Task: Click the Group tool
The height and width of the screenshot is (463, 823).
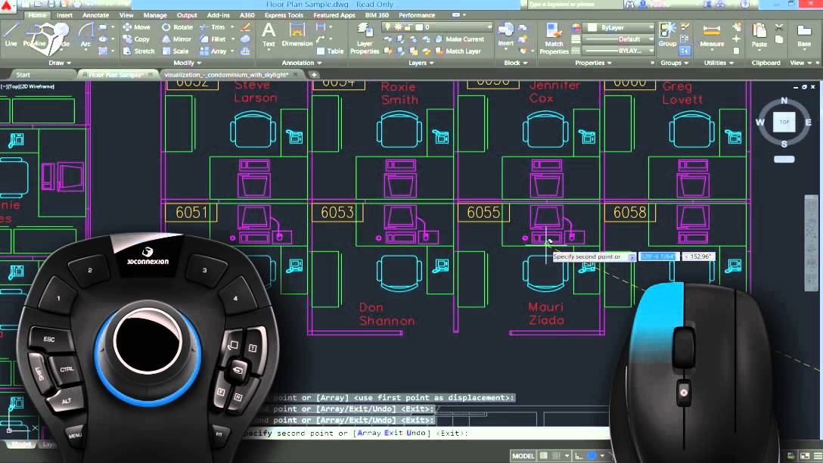Action: pyautogui.click(x=667, y=35)
